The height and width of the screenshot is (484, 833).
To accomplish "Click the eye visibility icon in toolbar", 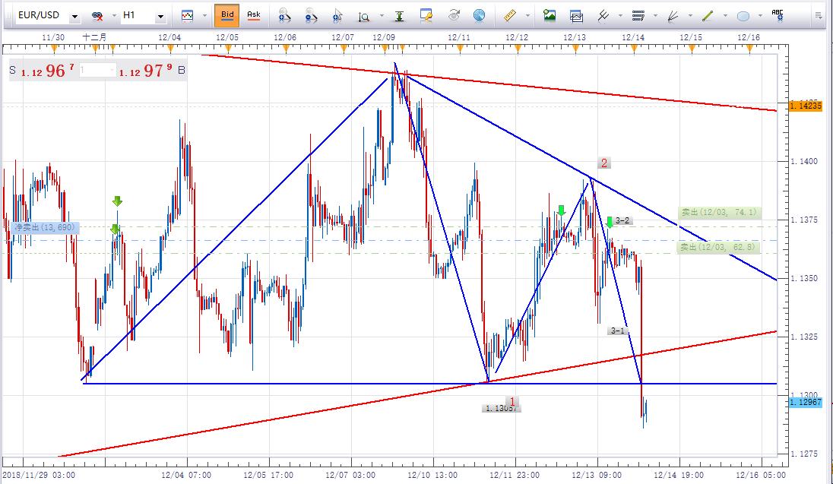I will (453, 16).
